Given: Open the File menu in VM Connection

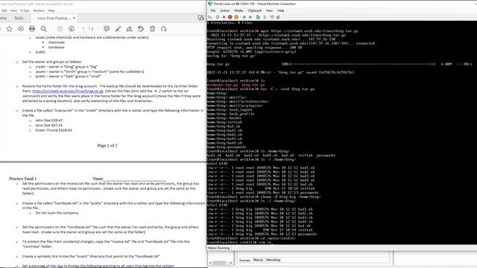Looking at the screenshot, I should pyautogui.click(x=213, y=10).
